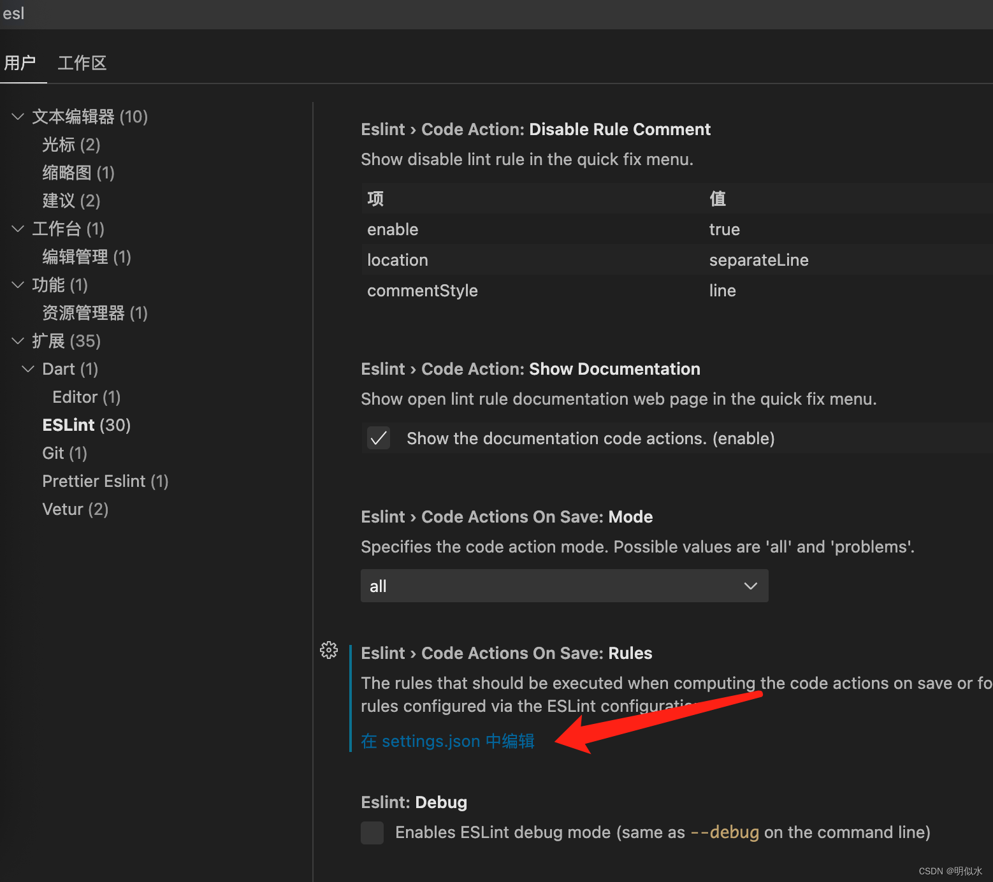Open the Code Actions On Save Mode dropdown
The width and height of the screenshot is (993, 882).
[564, 586]
